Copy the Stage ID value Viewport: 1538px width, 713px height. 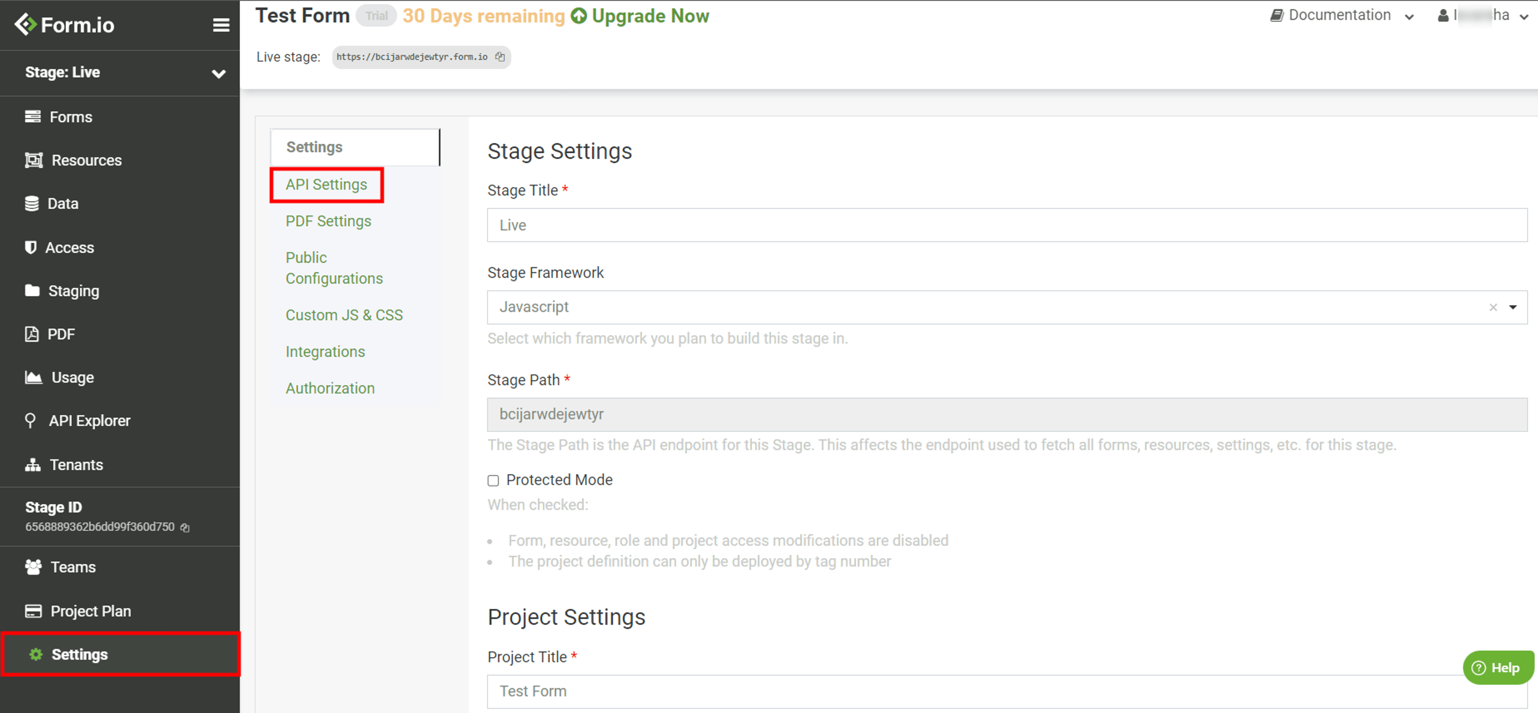[185, 527]
